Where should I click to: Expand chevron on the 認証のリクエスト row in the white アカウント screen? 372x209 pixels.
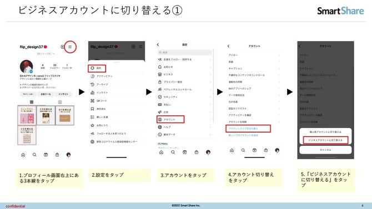279,108
